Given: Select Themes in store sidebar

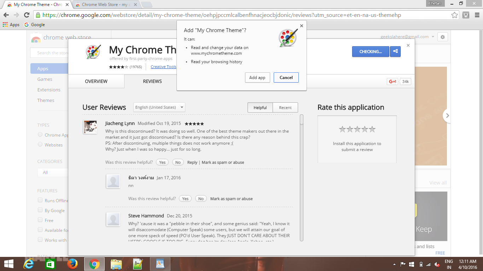Looking at the screenshot, I should tap(46, 100).
